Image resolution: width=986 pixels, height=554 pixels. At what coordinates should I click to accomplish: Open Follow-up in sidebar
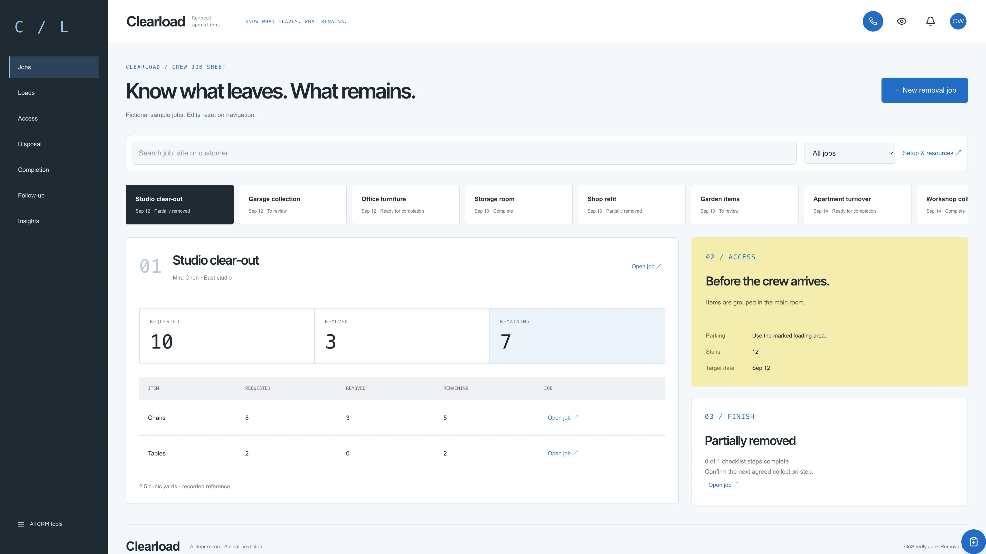[x=54, y=195]
